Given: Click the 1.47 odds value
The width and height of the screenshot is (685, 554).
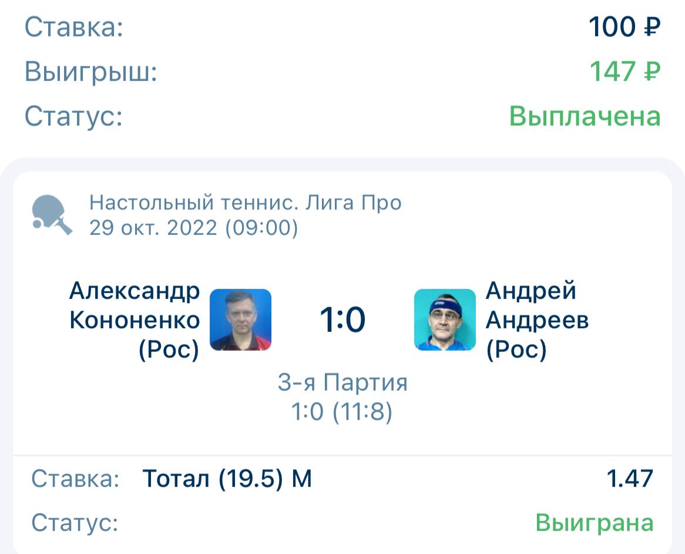Looking at the screenshot, I should 630,479.
